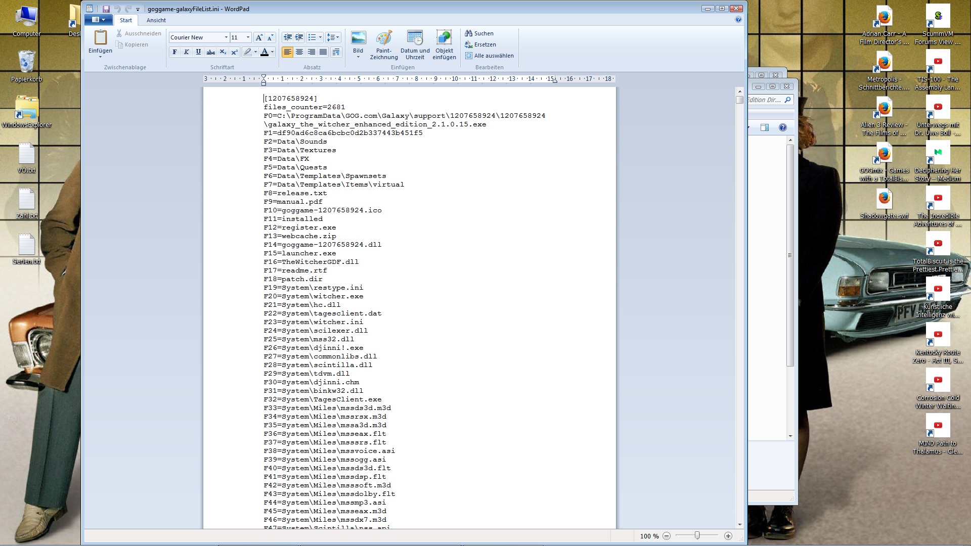Open the blue WordPad file menu button

click(x=99, y=20)
